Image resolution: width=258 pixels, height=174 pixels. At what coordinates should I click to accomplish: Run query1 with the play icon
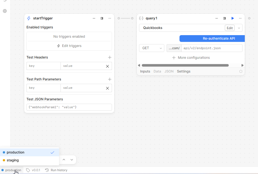coord(232,18)
